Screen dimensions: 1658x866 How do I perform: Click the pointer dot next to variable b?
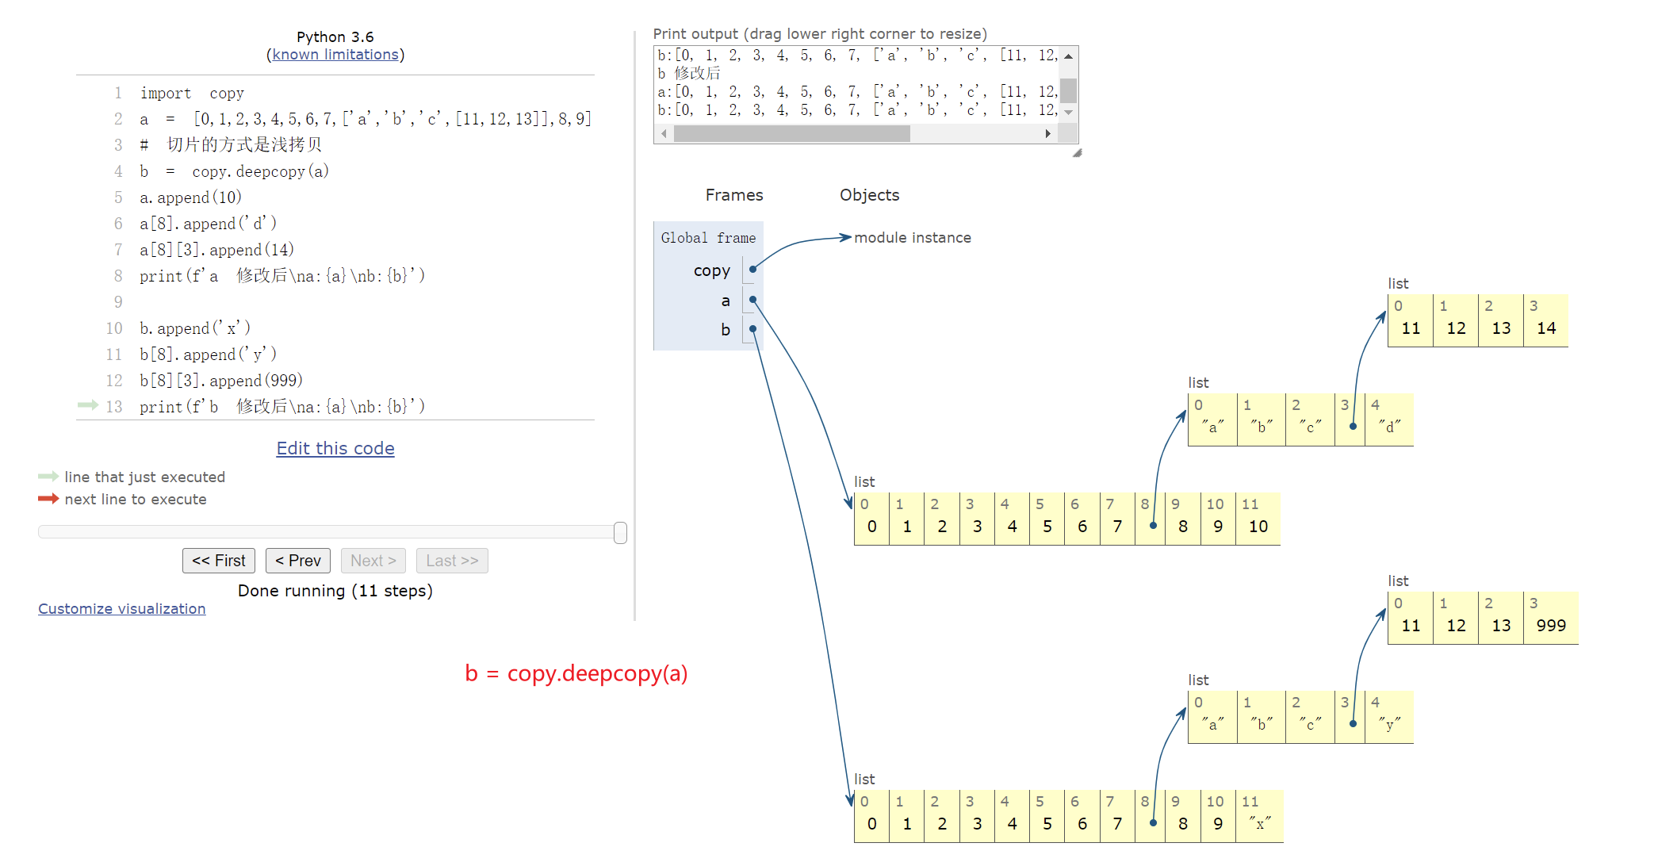click(752, 329)
